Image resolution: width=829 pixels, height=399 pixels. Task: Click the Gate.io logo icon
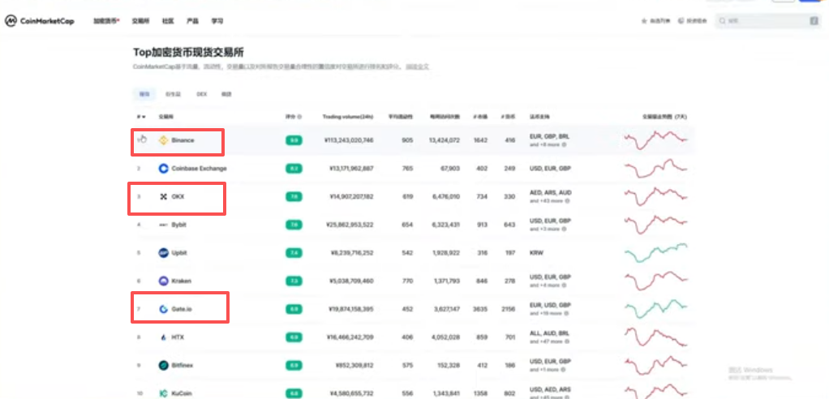click(x=163, y=309)
